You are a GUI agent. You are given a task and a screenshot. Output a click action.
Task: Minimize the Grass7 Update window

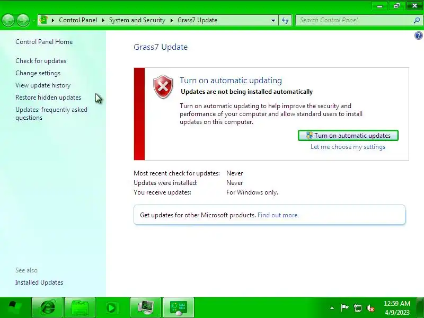tap(380, 6)
